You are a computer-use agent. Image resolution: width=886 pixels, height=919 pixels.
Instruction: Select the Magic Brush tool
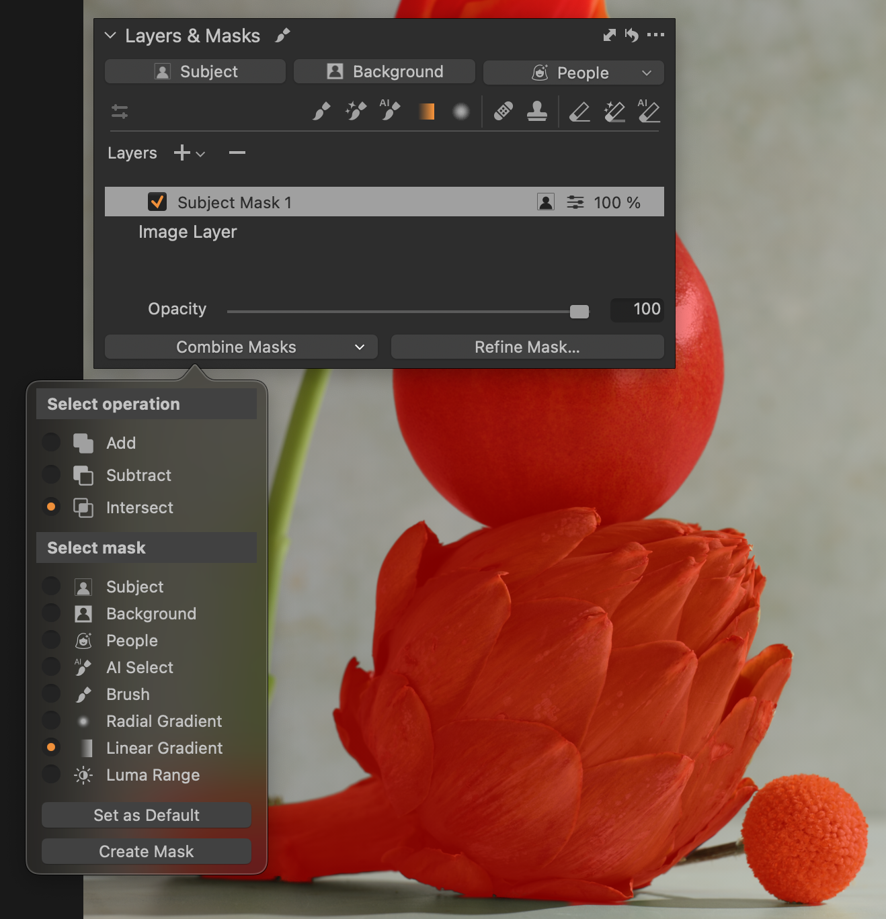(x=356, y=112)
